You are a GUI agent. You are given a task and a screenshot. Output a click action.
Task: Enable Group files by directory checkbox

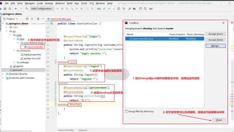tap(127, 111)
